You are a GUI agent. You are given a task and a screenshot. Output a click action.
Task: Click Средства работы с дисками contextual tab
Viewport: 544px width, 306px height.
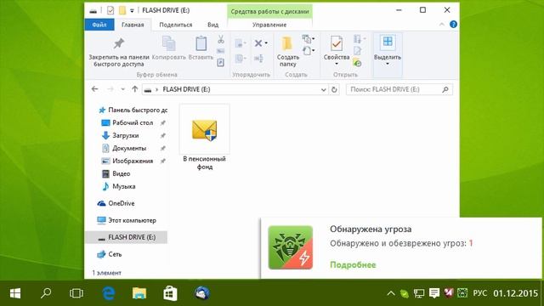269,11
